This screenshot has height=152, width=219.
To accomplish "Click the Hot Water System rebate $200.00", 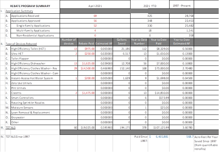I will pos(89,78).
